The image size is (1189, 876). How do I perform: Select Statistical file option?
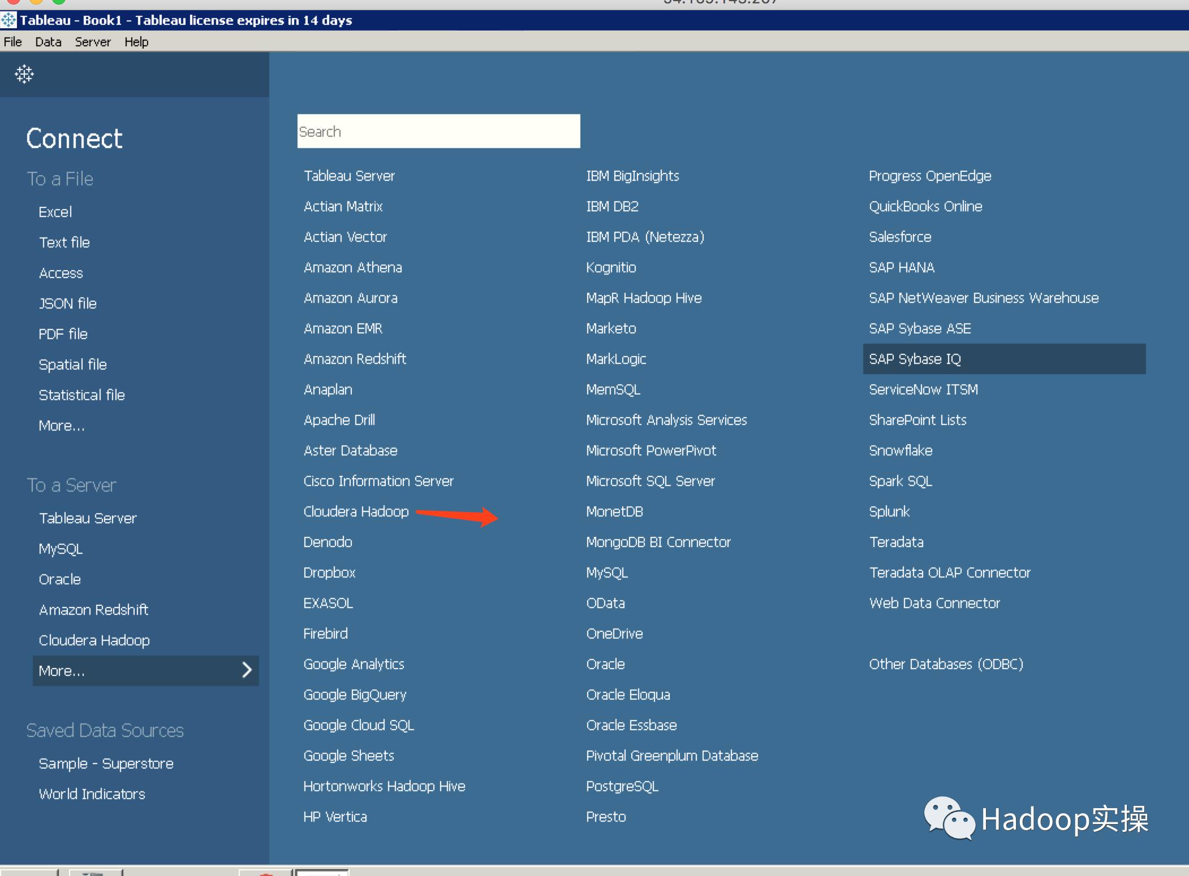click(x=82, y=395)
